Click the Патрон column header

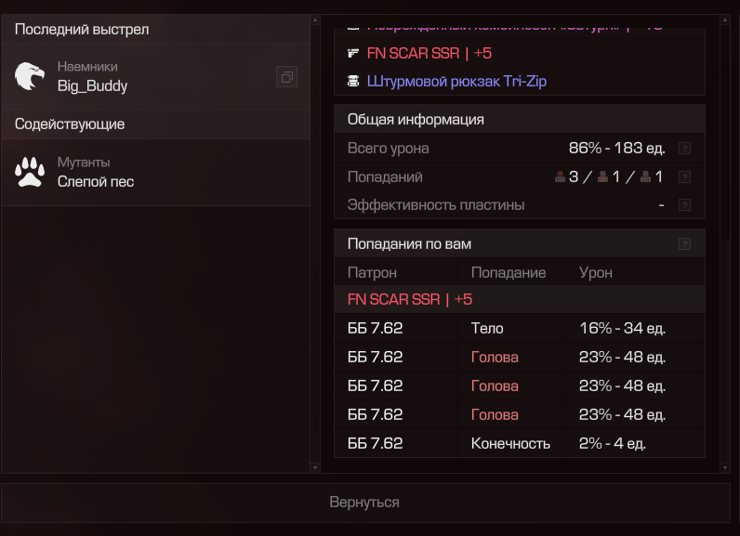tap(372, 272)
